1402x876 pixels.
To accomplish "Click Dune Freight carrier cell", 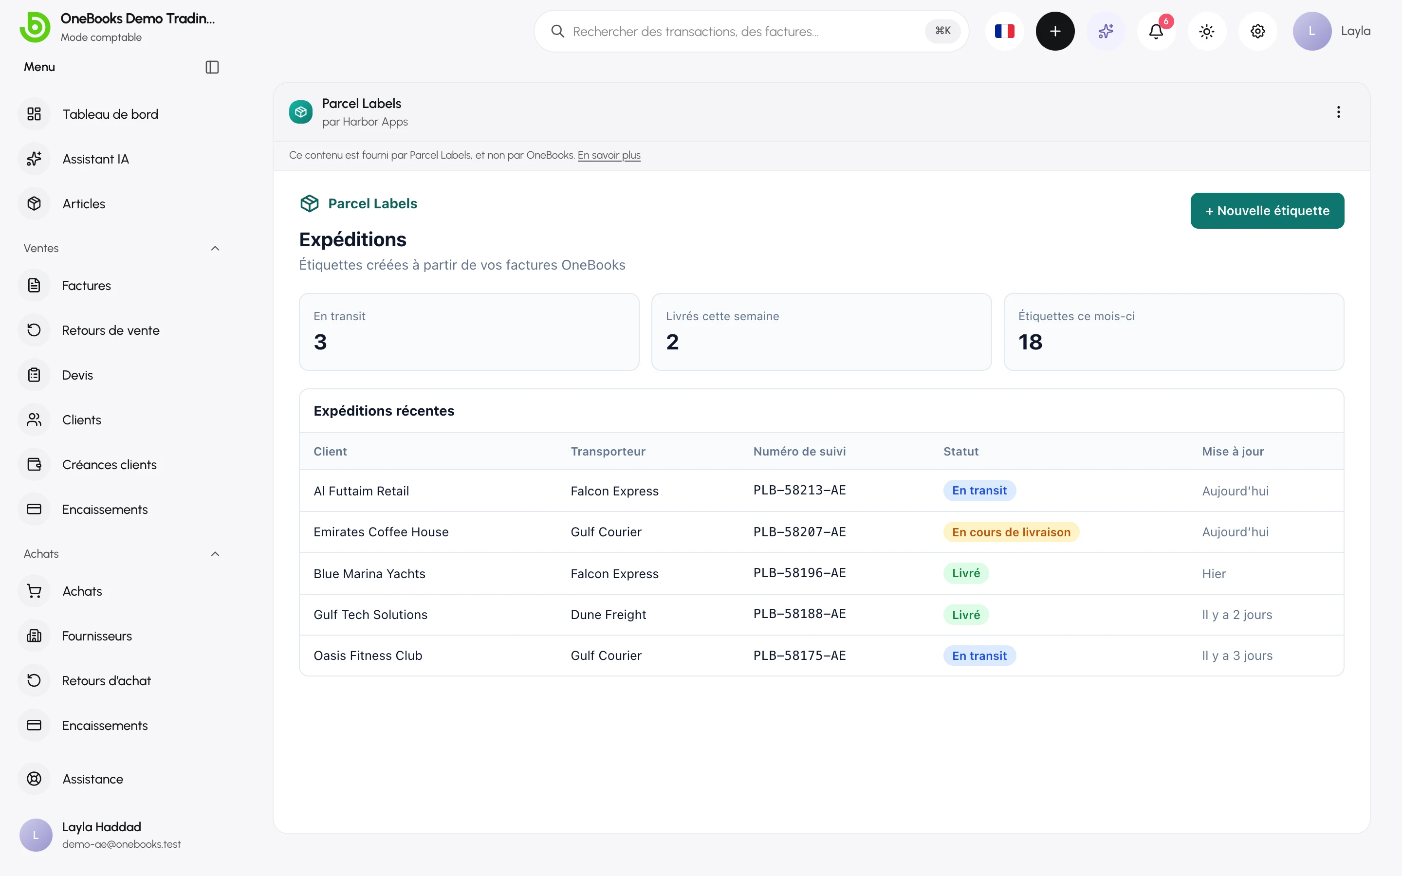I will click(608, 615).
